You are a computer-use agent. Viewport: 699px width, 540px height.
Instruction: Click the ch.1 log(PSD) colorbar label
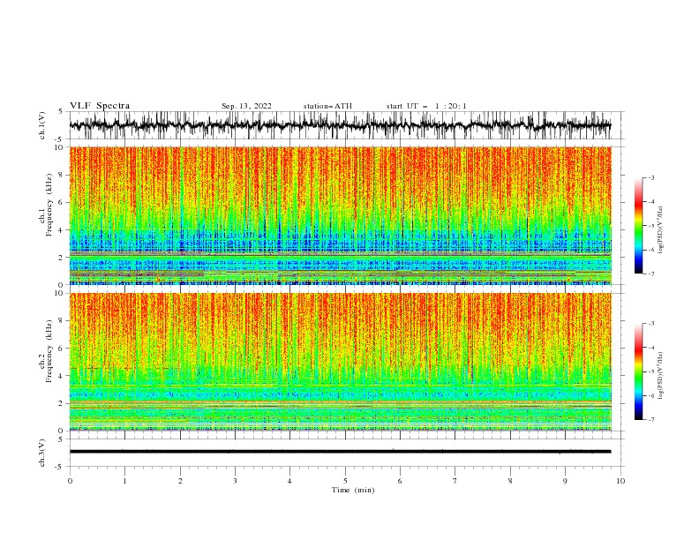point(660,230)
